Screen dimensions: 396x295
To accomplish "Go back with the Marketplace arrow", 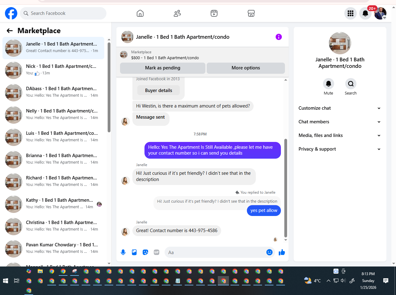I will point(10,31).
